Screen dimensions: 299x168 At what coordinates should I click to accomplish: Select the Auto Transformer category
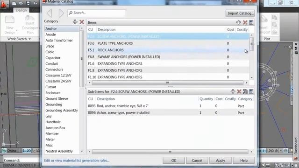tap(59, 41)
